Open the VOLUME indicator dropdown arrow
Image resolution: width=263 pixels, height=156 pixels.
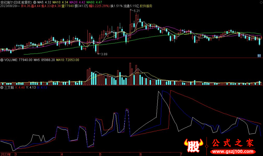(2, 60)
